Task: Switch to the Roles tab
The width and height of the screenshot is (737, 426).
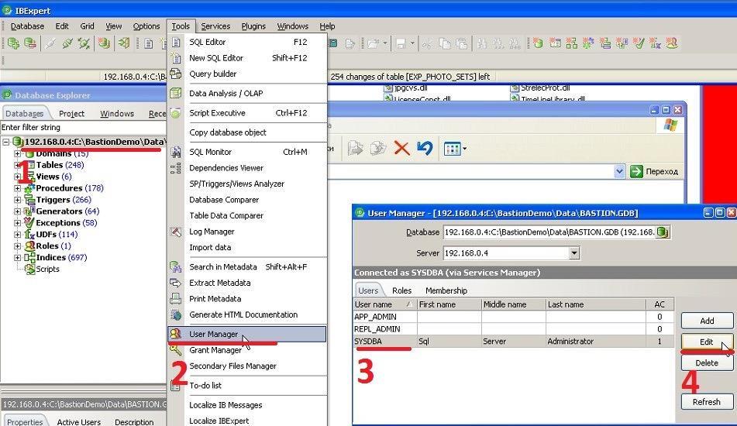Action: click(401, 290)
